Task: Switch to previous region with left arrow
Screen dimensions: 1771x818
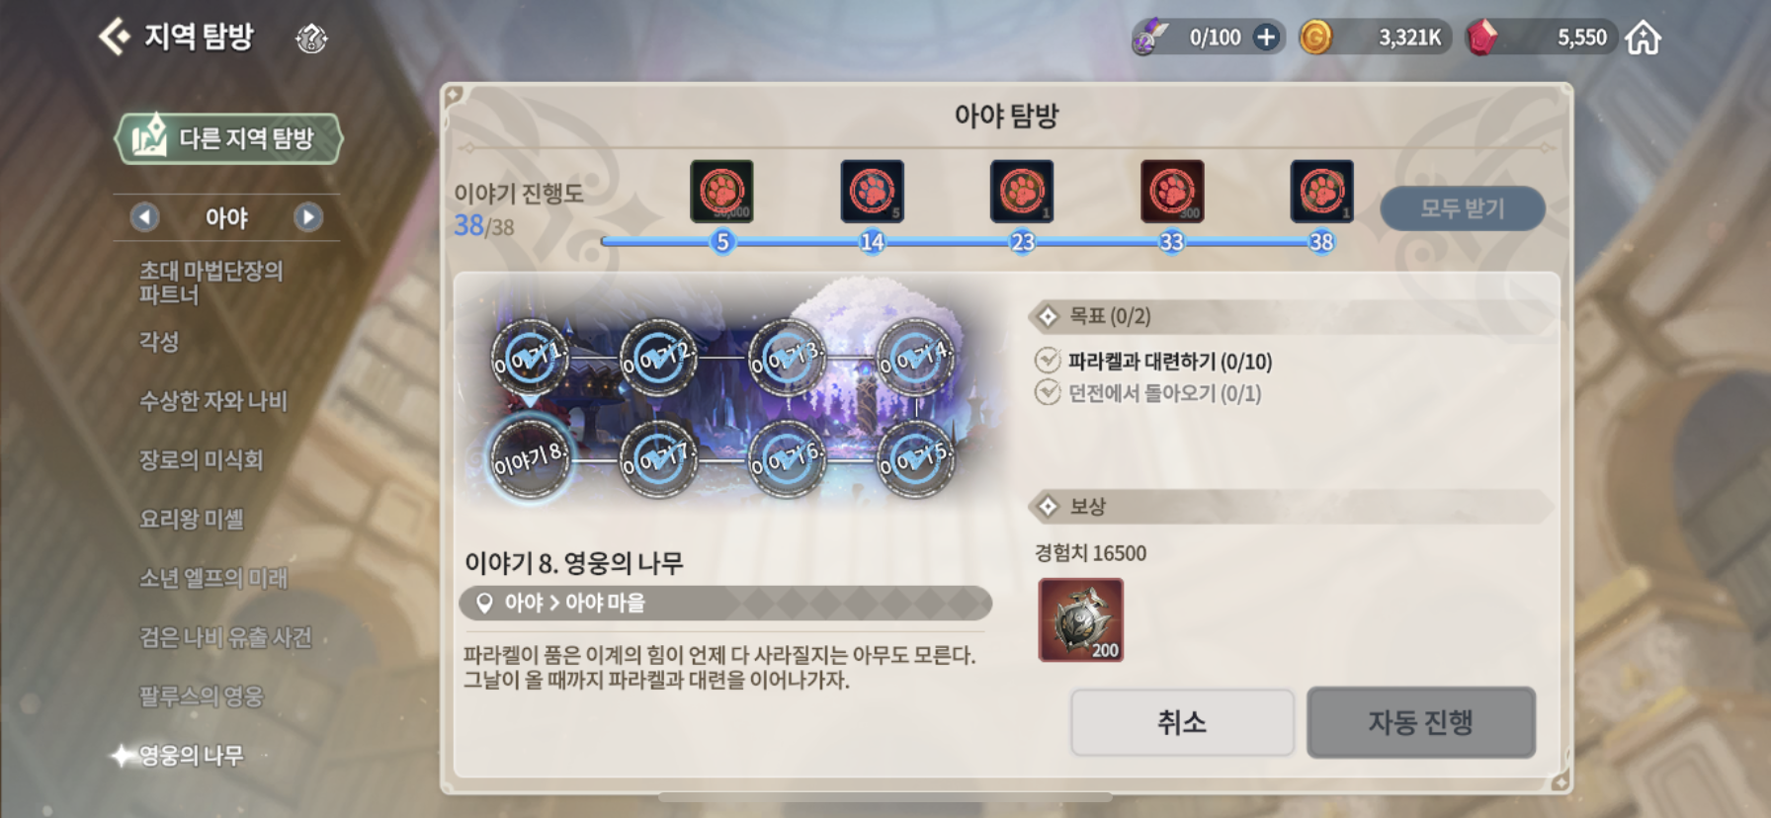Action: point(145,217)
